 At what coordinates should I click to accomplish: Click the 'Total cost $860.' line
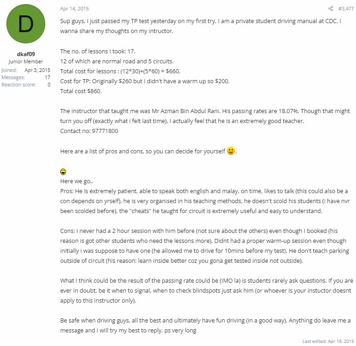[81, 91]
